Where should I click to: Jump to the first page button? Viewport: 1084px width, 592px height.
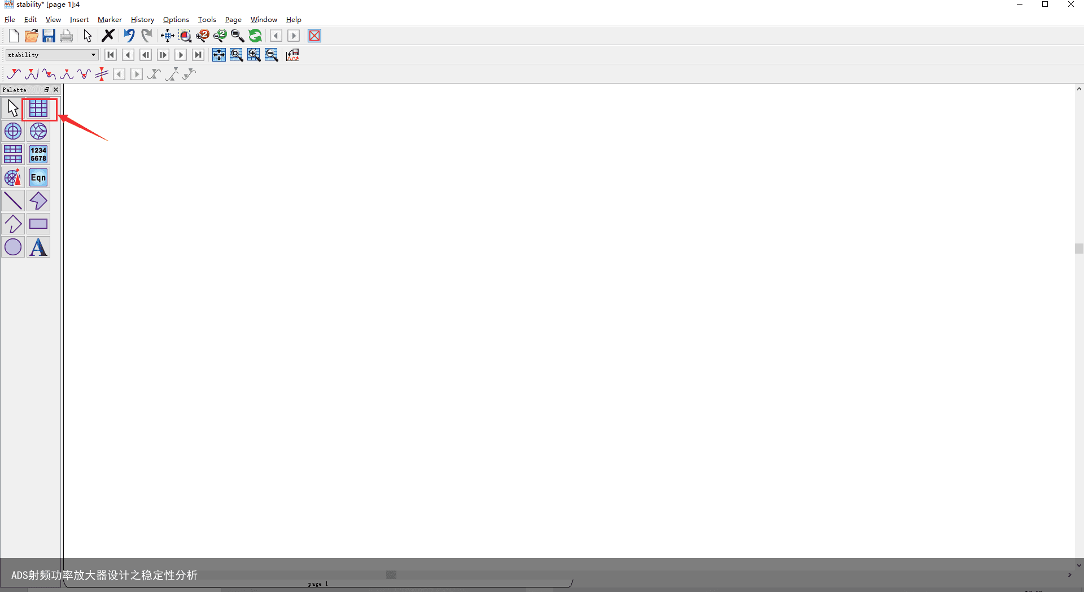[x=111, y=55]
